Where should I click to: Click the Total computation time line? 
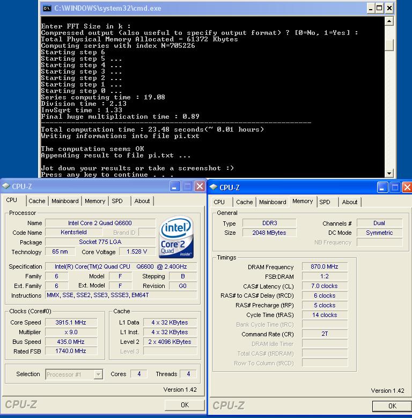tap(152, 129)
